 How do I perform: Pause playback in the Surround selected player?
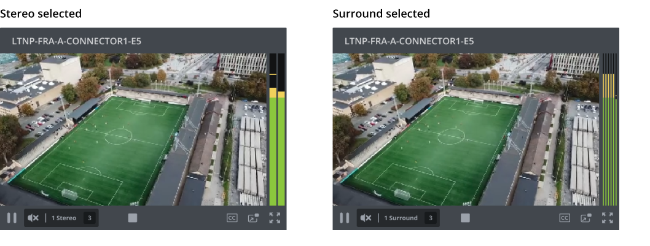(345, 218)
